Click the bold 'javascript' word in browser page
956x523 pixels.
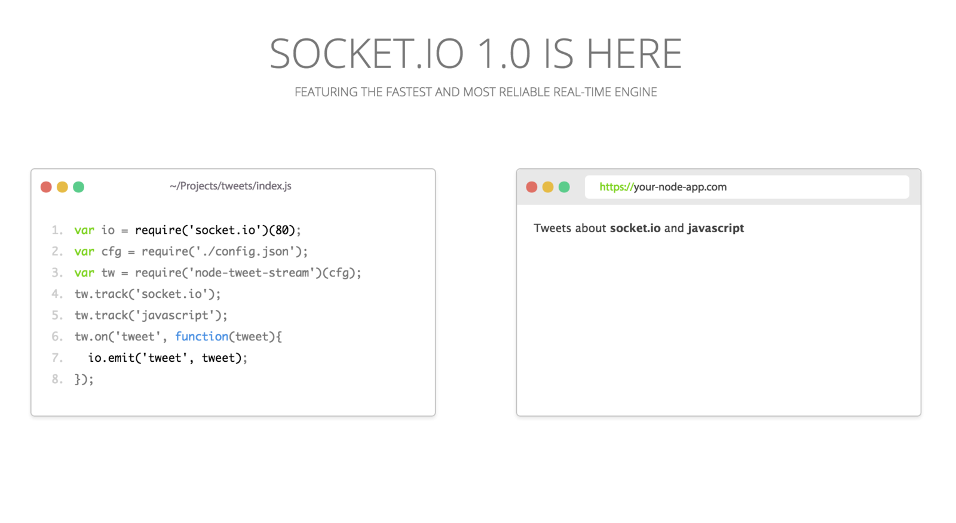[716, 228]
